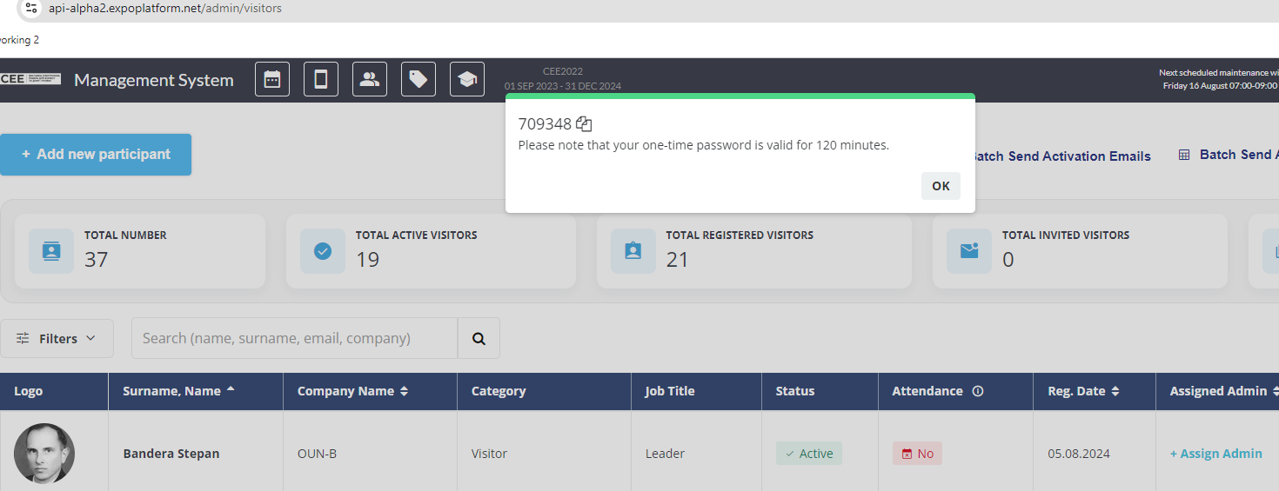1279x491 pixels.
Task: Open the participants group icon
Action: [369, 80]
